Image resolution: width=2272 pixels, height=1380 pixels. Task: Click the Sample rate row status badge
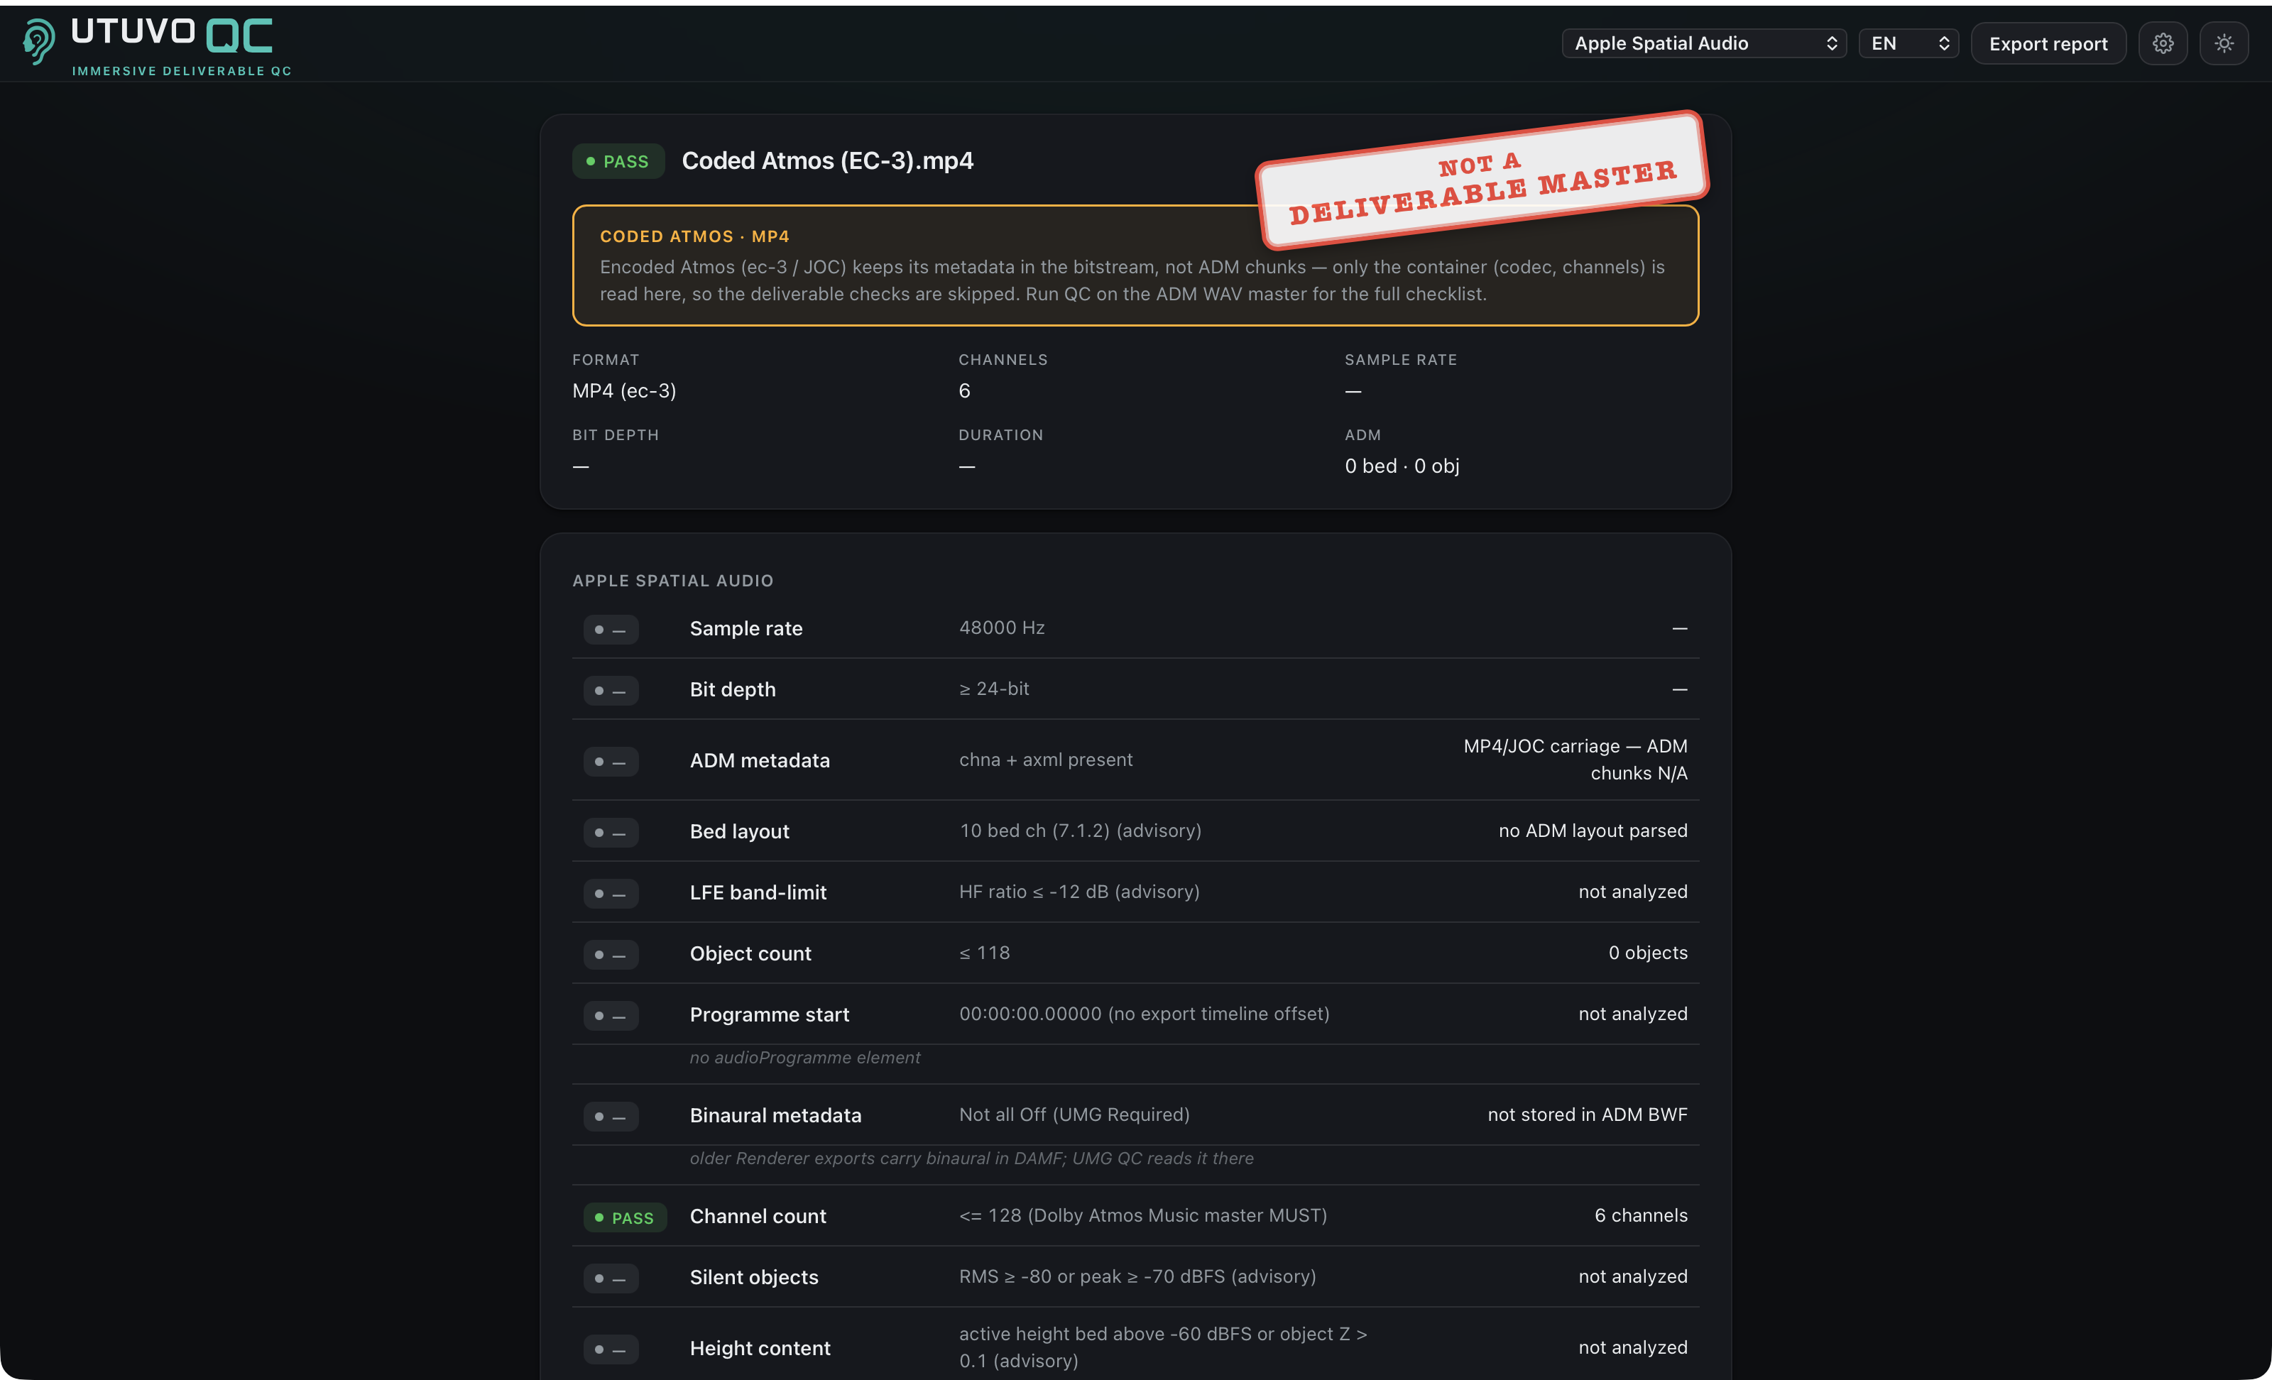(x=611, y=630)
